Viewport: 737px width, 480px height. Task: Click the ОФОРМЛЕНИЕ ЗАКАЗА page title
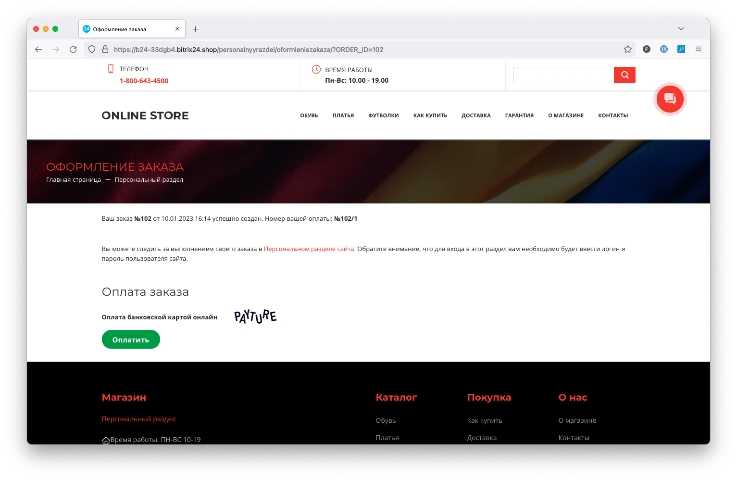(x=115, y=167)
